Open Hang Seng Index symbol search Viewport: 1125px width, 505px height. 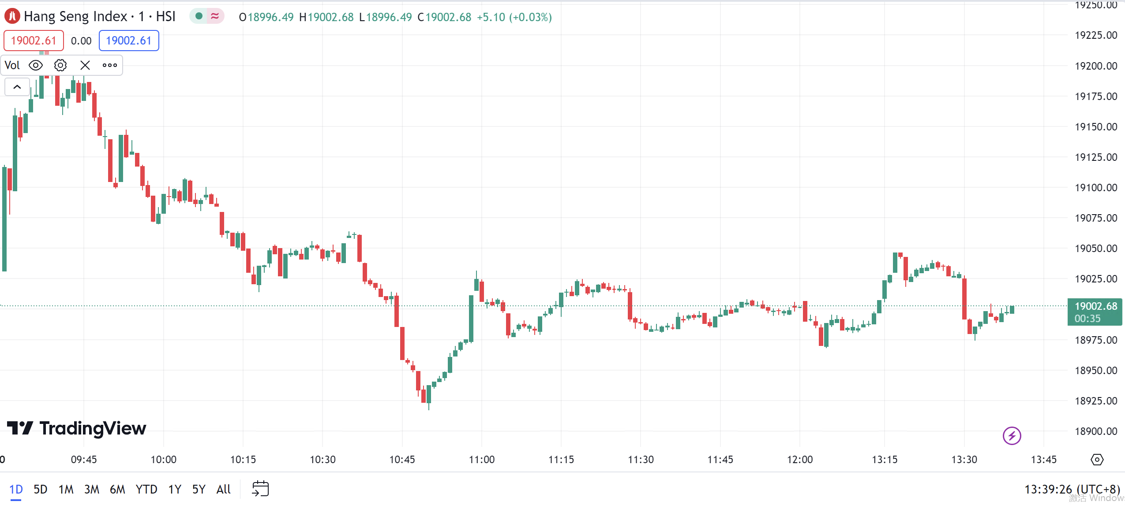pos(99,16)
